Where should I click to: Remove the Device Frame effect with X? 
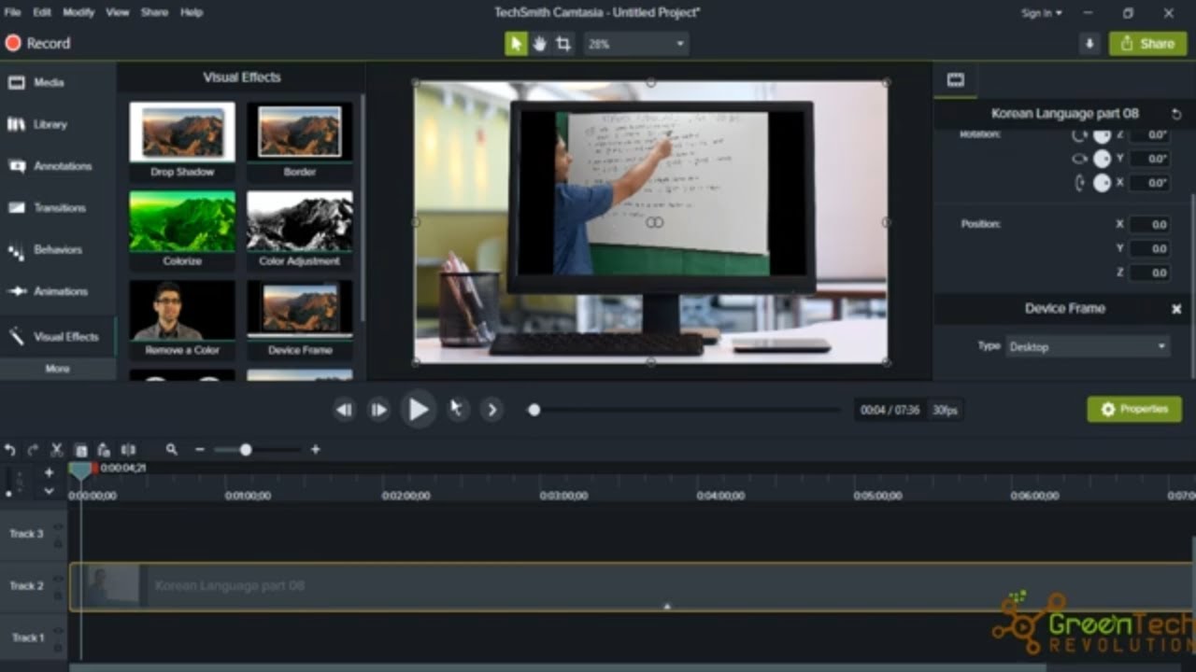point(1176,309)
